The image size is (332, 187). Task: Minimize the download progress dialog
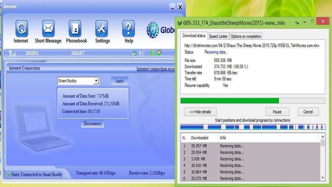coord(305,22)
